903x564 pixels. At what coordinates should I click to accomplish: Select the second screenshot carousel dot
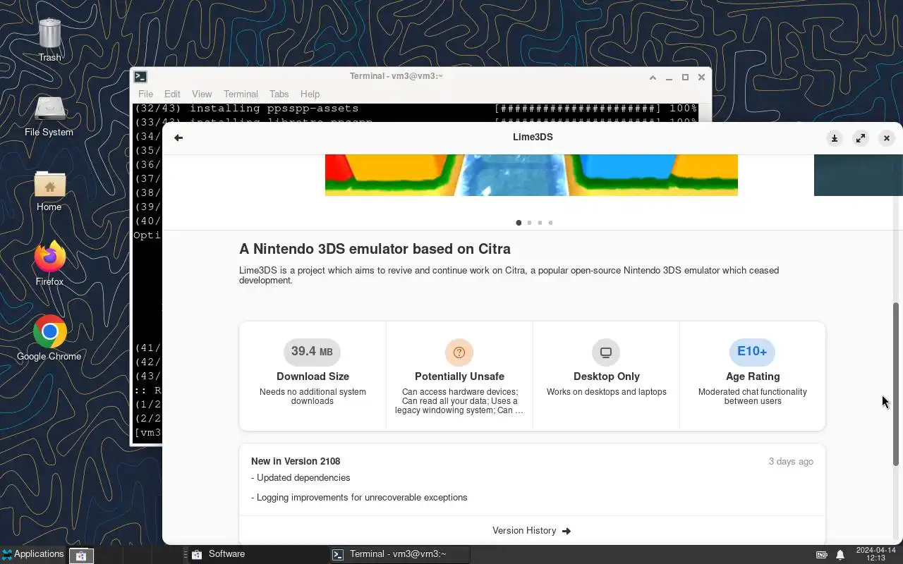[x=529, y=223]
